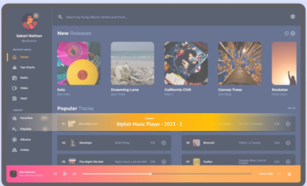Click the Toofan album art thumbnail
The height and width of the screenshot is (186, 307).
[x=196, y=162]
